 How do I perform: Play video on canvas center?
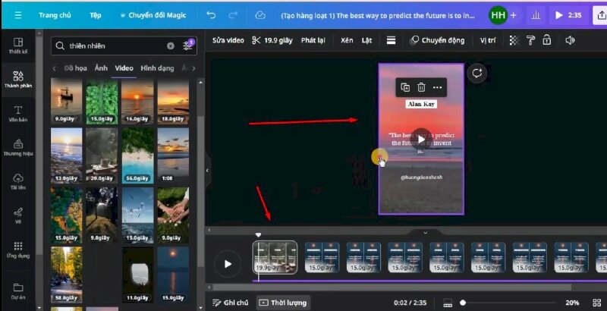pos(421,139)
